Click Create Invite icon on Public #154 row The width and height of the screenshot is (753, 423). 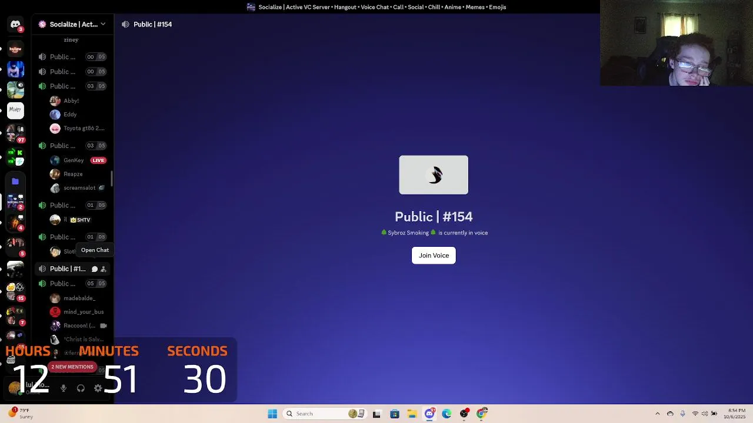click(104, 269)
